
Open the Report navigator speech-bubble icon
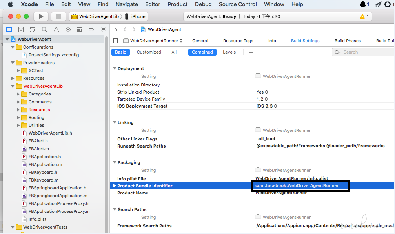pos(103,30)
